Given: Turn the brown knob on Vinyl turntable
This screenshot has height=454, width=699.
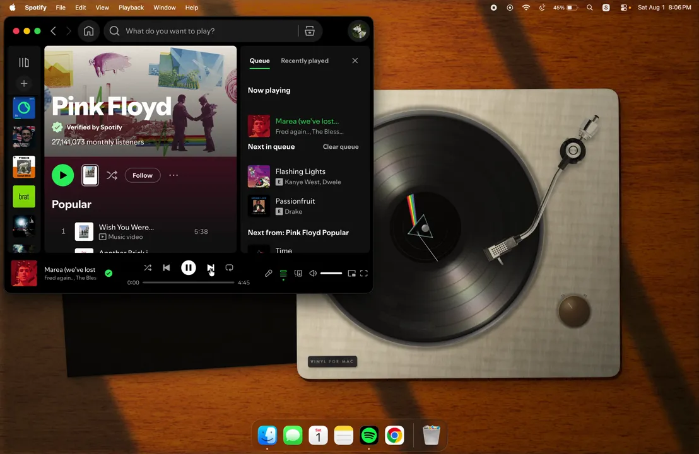Looking at the screenshot, I should click(574, 311).
